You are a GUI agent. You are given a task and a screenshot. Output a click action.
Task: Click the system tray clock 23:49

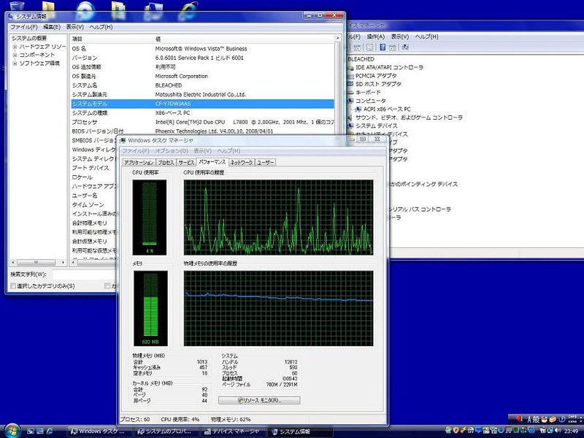(572, 431)
